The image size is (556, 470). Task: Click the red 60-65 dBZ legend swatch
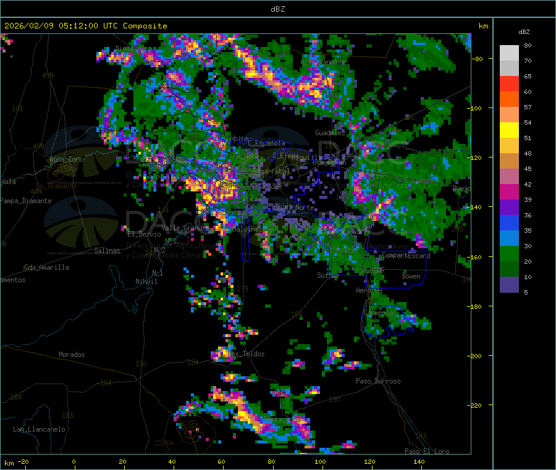coord(509,83)
